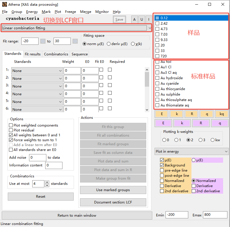The width and height of the screenshot is (230, 227).
Task: Click the purple k plot button
Action: point(182,123)
